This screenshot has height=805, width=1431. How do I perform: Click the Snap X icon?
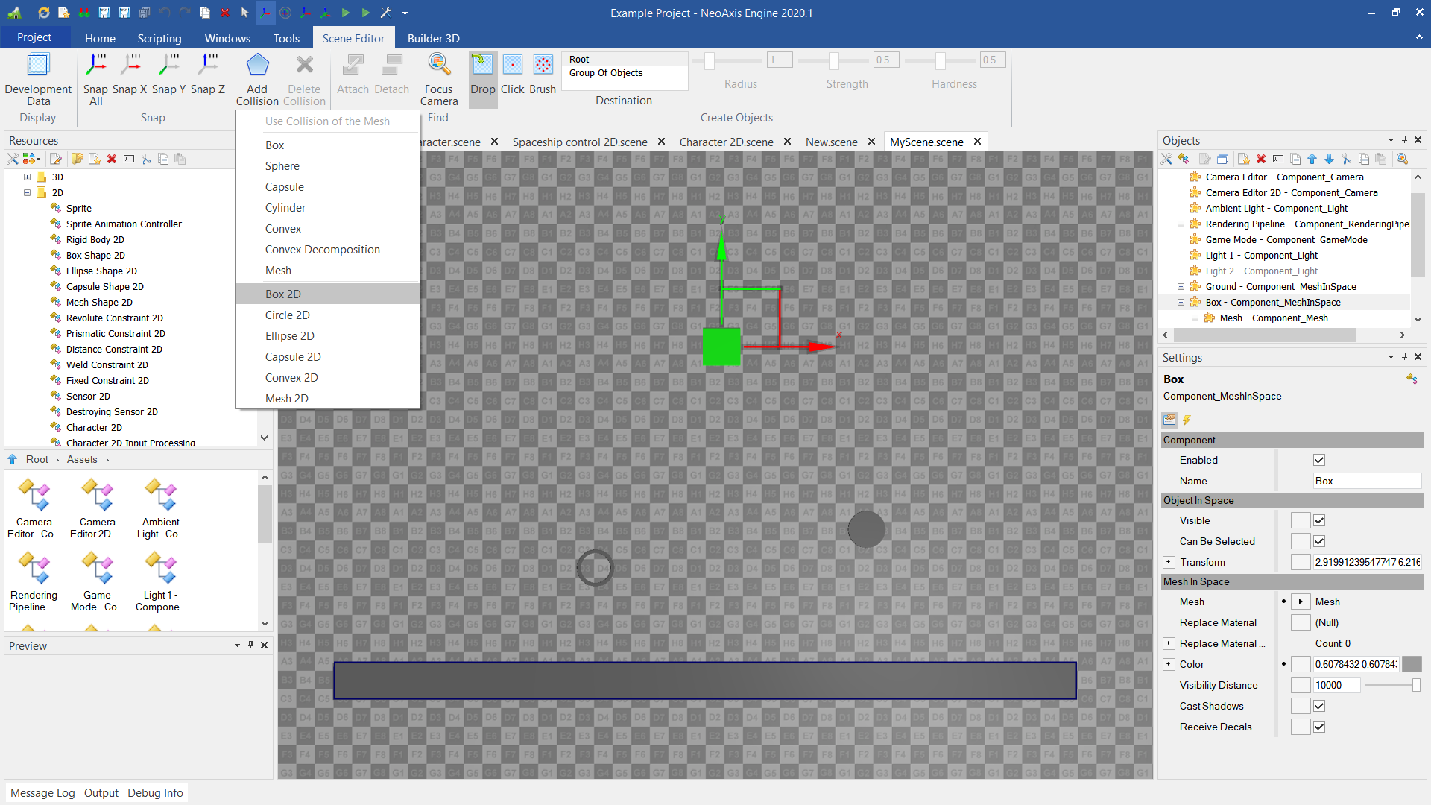tap(130, 66)
